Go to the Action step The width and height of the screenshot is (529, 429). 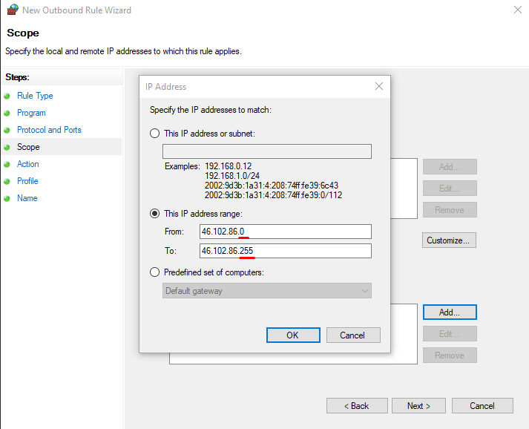pos(28,164)
